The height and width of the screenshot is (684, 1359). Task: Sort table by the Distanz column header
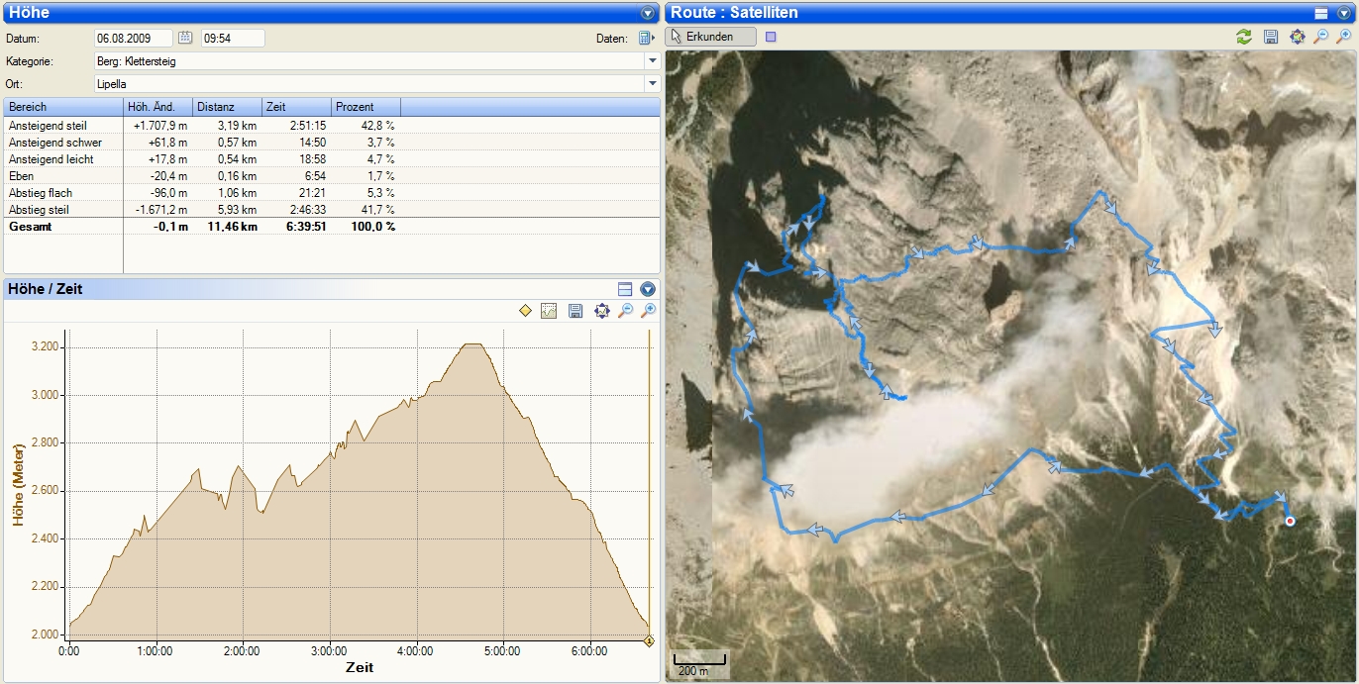(227, 107)
